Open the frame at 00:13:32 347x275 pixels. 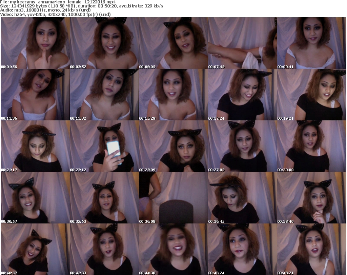point(104,95)
